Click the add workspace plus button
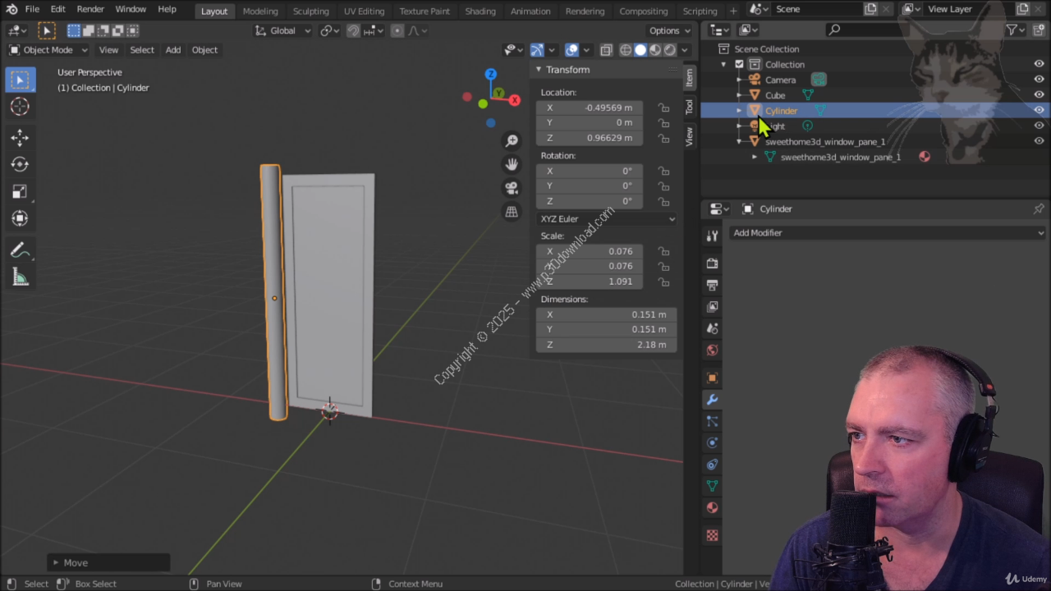The width and height of the screenshot is (1051, 591). [x=734, y=11]
